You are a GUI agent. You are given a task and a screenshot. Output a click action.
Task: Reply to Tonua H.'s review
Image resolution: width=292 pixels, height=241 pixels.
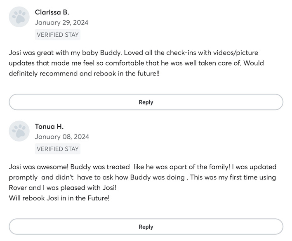(x=146, y=227)
